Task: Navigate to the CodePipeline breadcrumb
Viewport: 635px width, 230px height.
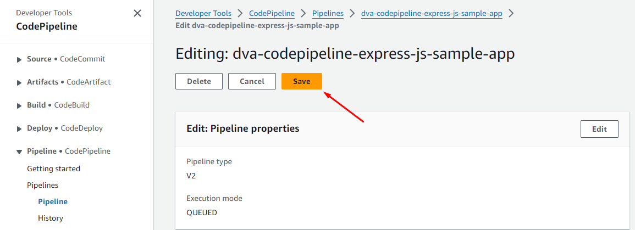Action: point(272,13)
